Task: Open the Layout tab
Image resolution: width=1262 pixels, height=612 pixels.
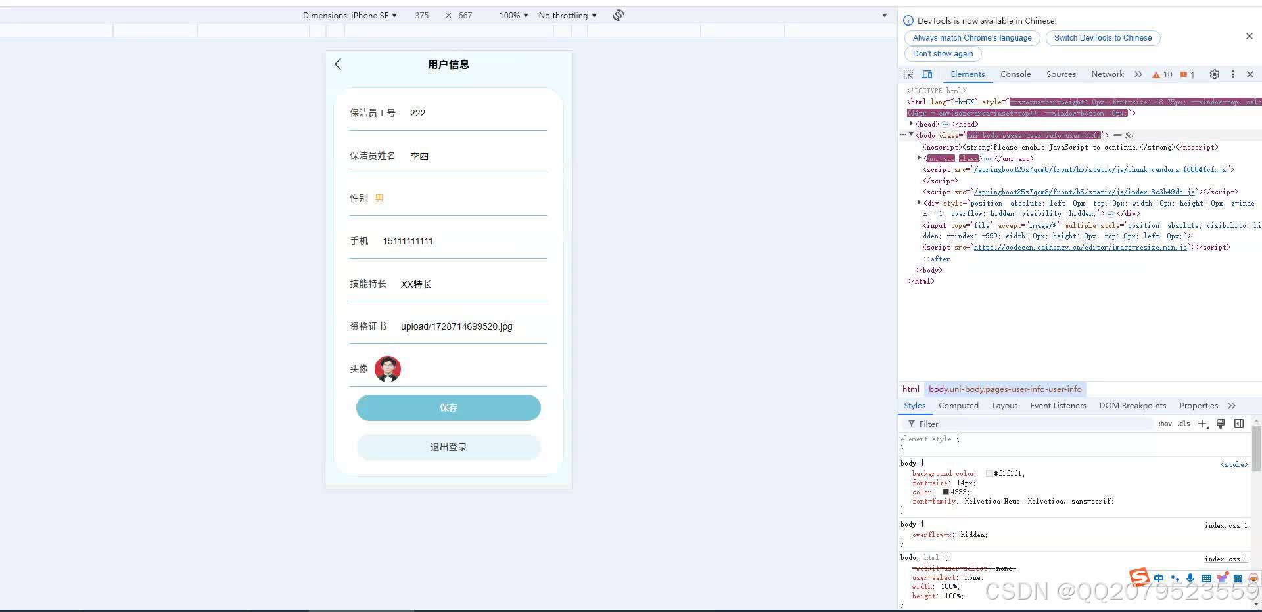Action: [1004, 406]
